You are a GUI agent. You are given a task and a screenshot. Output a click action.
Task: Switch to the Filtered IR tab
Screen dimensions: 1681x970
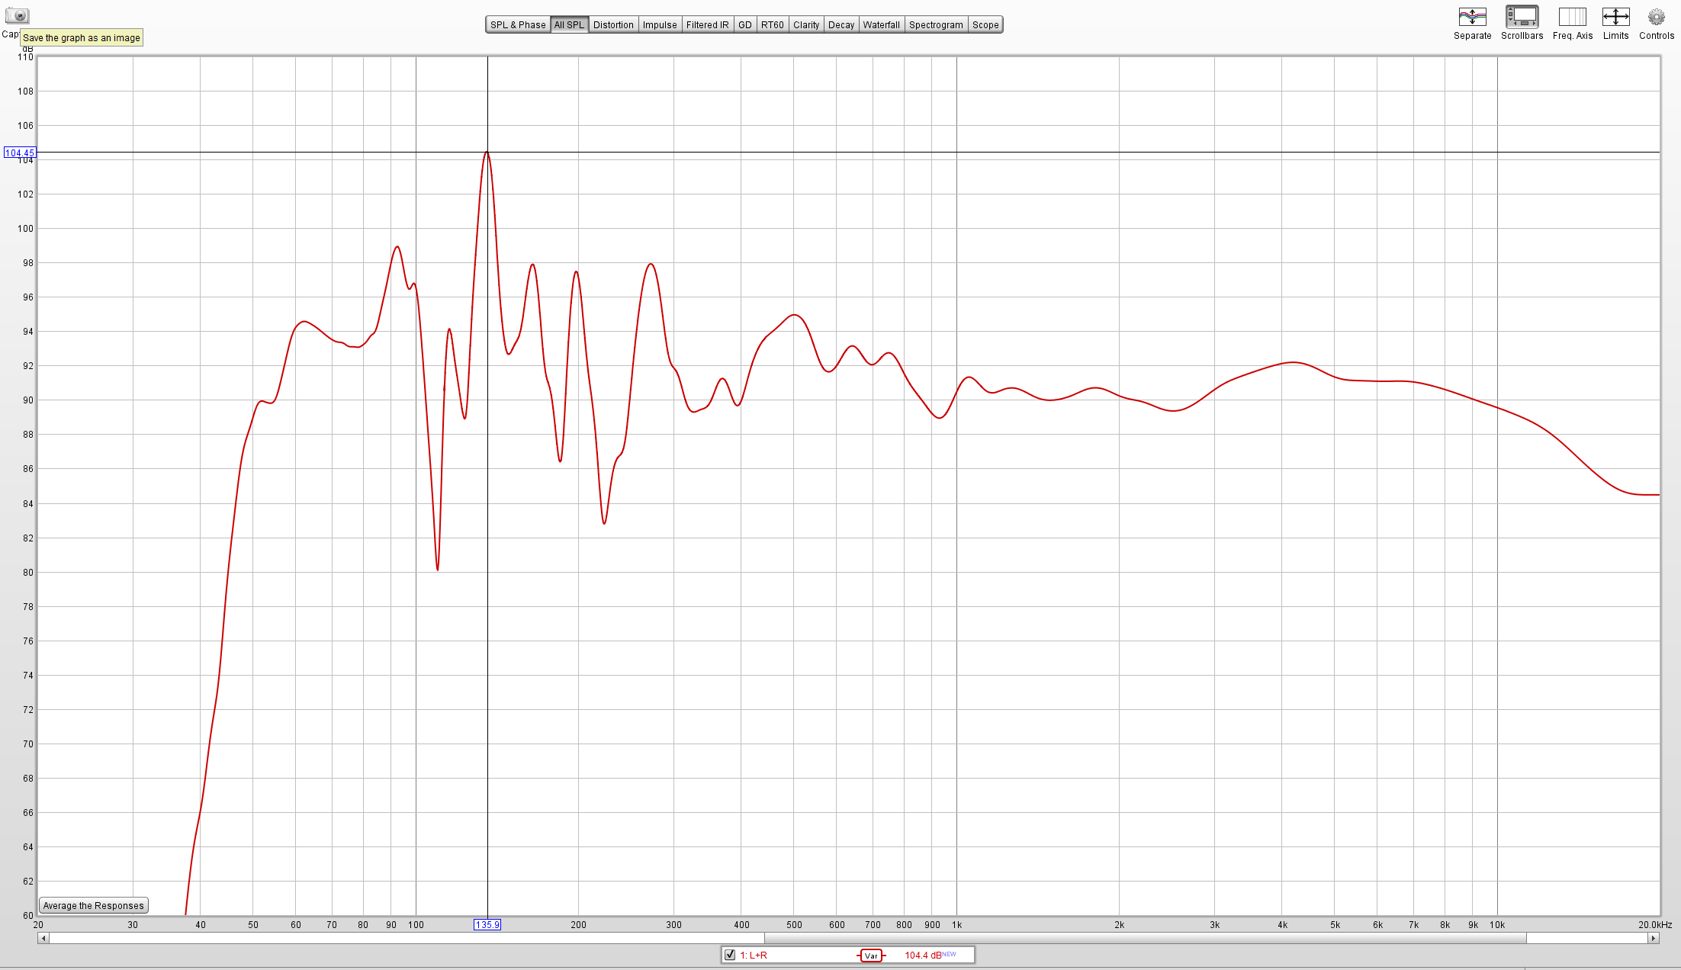[x=707, y=24]
